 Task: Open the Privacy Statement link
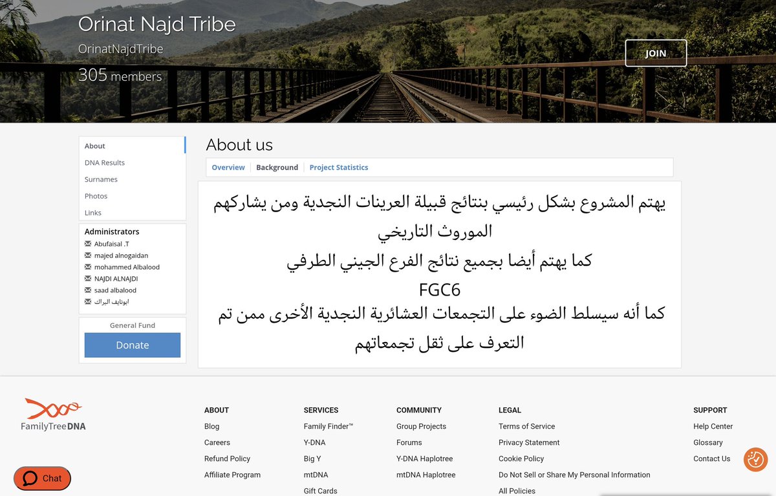click(x=529, y=443)
